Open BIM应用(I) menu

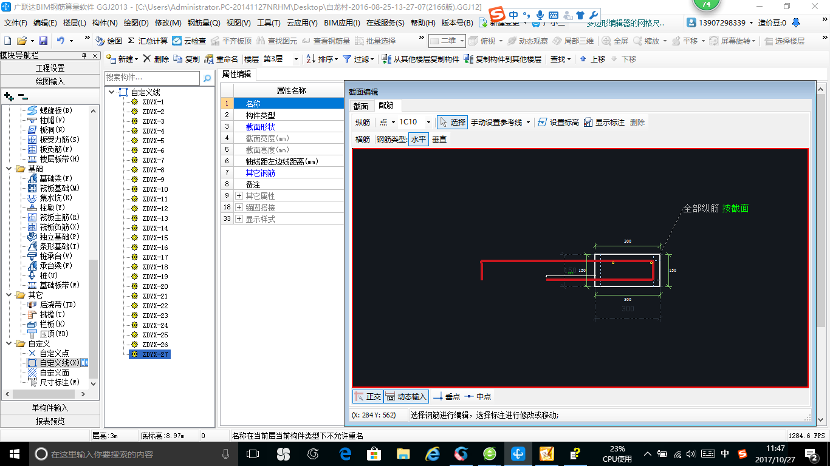pos(341,22)
